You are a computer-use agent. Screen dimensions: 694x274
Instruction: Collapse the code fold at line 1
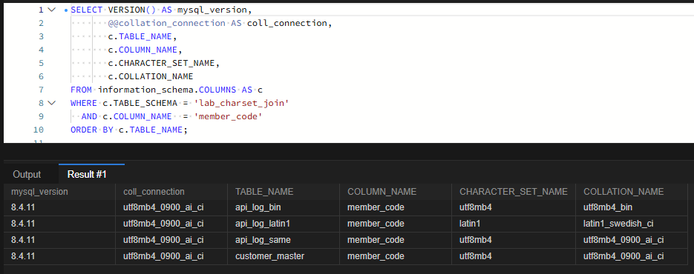click(52, 10)
